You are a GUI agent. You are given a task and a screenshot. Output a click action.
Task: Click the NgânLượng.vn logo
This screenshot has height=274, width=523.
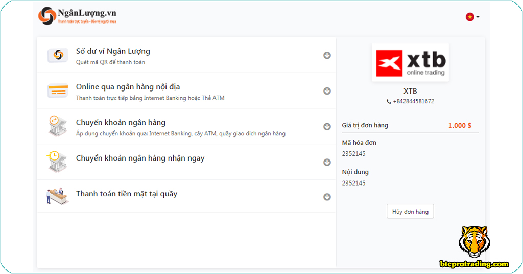pos(77,16)
